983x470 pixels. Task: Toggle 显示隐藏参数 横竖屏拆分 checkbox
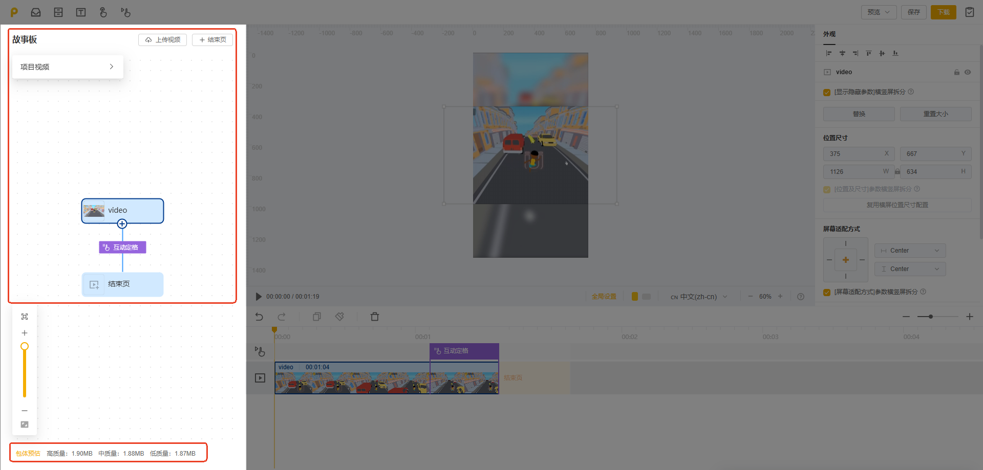click(x=827, y=93)
